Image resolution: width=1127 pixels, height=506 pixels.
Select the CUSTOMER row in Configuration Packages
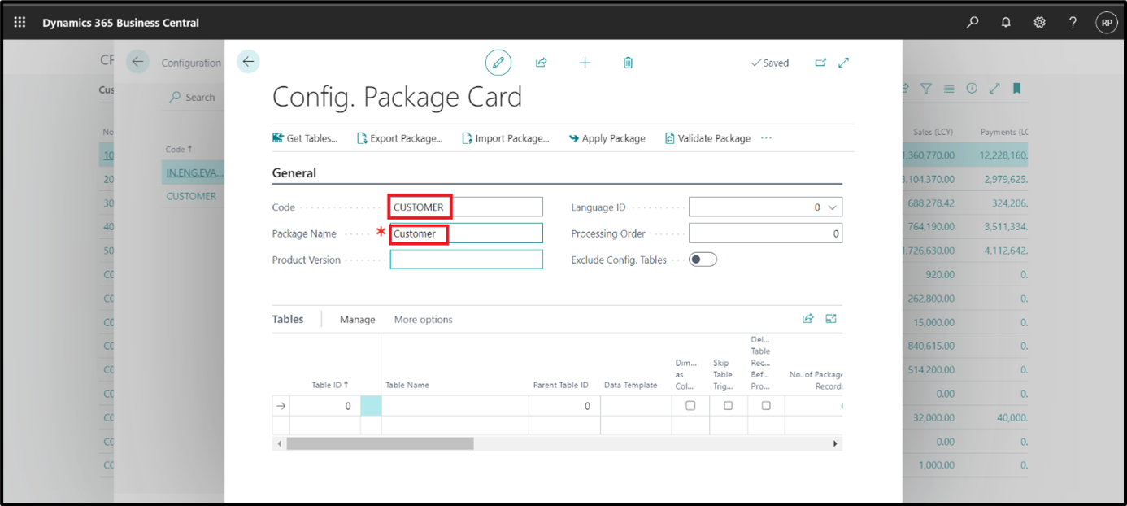click(x=191, y=196)
